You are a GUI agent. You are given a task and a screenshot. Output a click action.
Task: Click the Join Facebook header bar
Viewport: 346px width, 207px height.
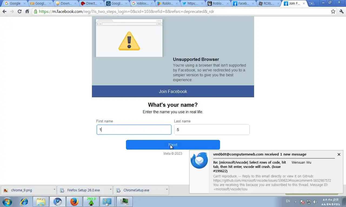[173, 91]
